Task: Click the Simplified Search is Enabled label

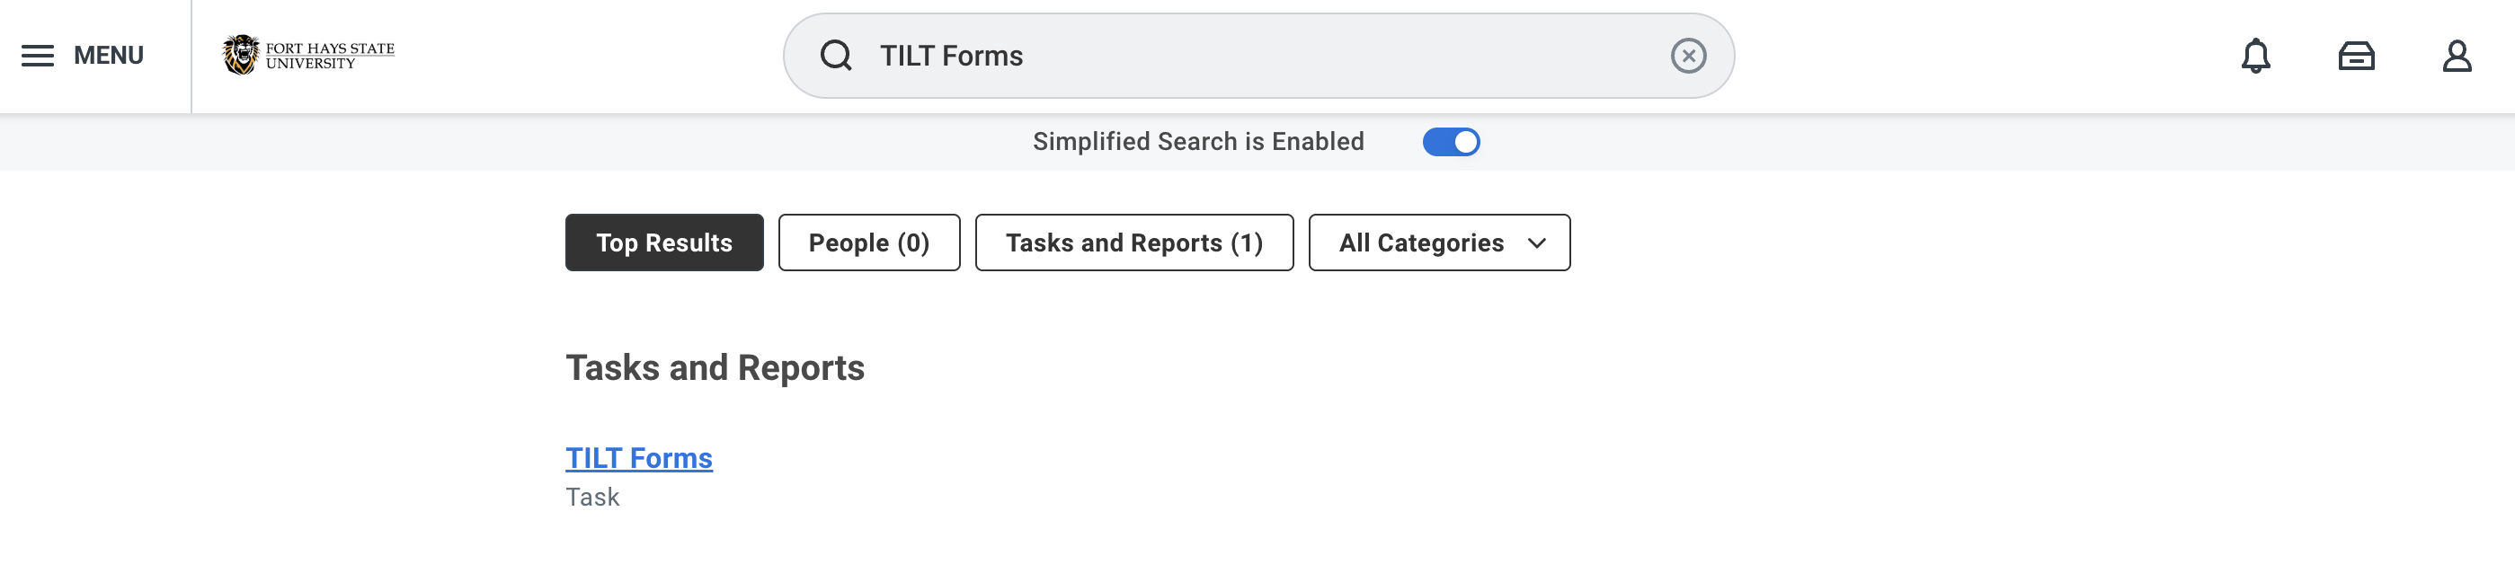Action: (x=1198, y=143)
